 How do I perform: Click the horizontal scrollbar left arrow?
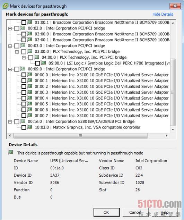click(10, 136)
